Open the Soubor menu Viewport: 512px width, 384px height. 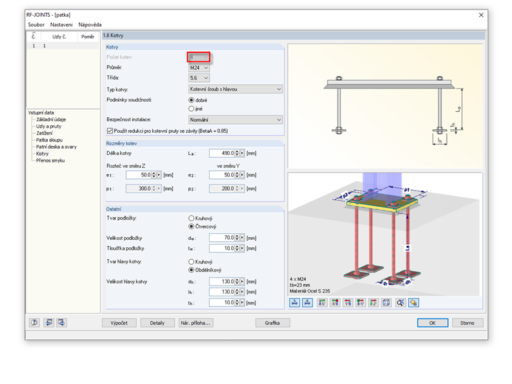(36, 24)
